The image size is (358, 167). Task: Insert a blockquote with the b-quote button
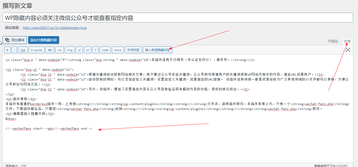[x=36, y=50]
